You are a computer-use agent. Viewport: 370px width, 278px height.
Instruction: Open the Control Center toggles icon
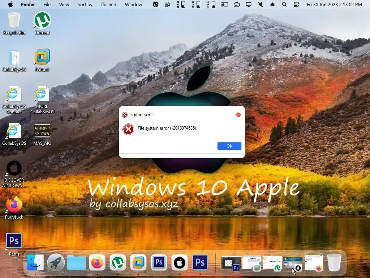[296, 4]
